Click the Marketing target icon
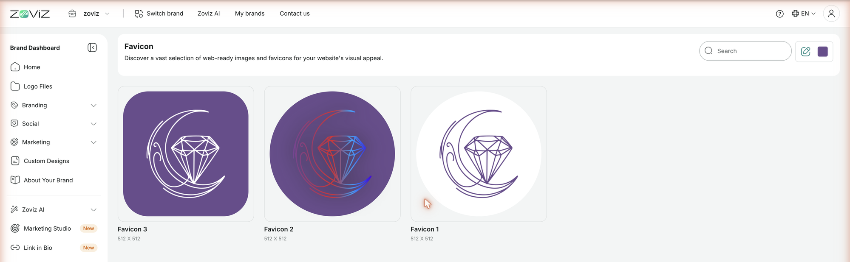Image resolution: width=850 pixels, height=262 pixels. [x=14, y=142]
